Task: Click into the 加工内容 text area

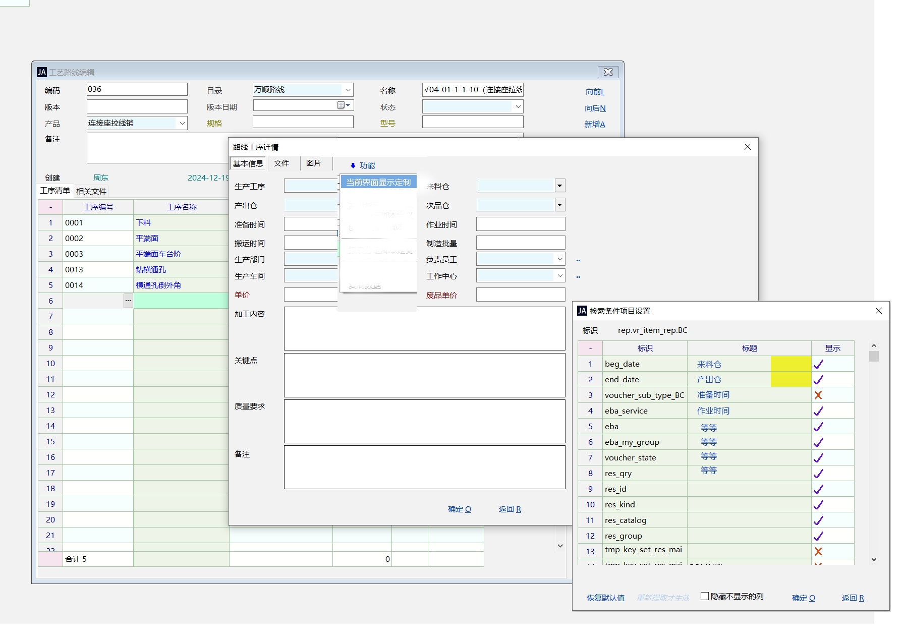Action: click(x=424, y=328)
